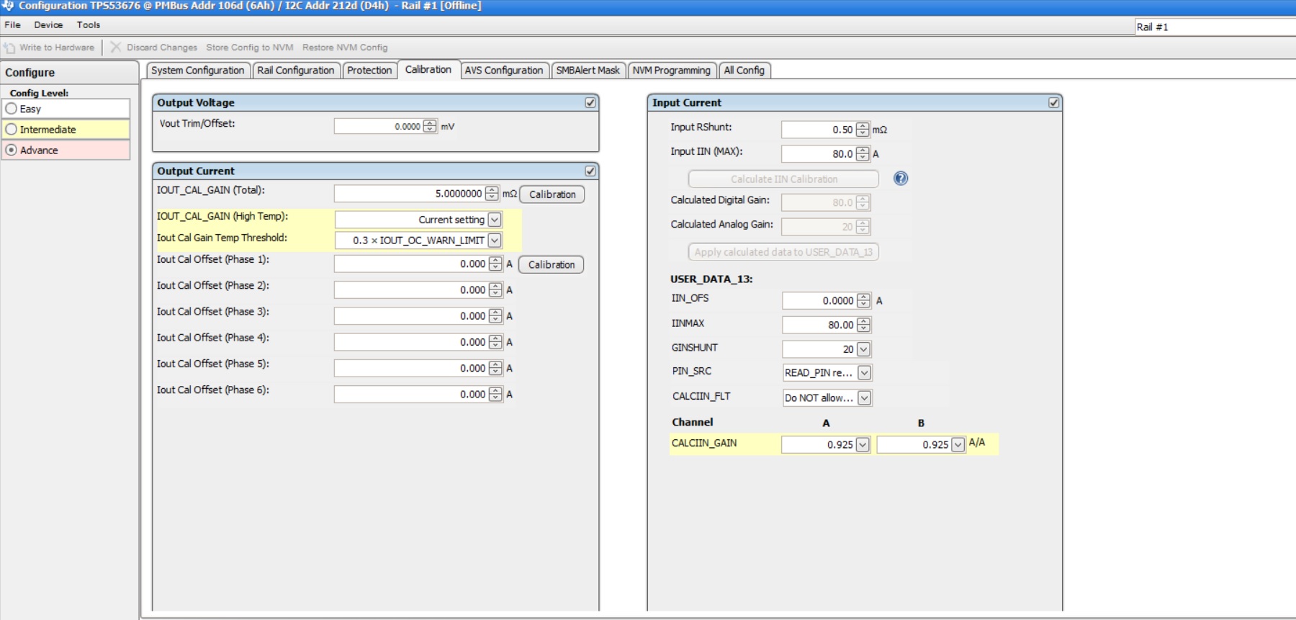The height and width of the screenshot is (620, 1296).
Task: Click the Discard Changes X icon
Action: (x=115, y=48)
